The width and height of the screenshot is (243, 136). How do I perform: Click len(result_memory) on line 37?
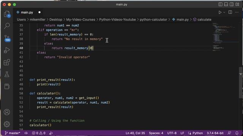coord(66,34)
